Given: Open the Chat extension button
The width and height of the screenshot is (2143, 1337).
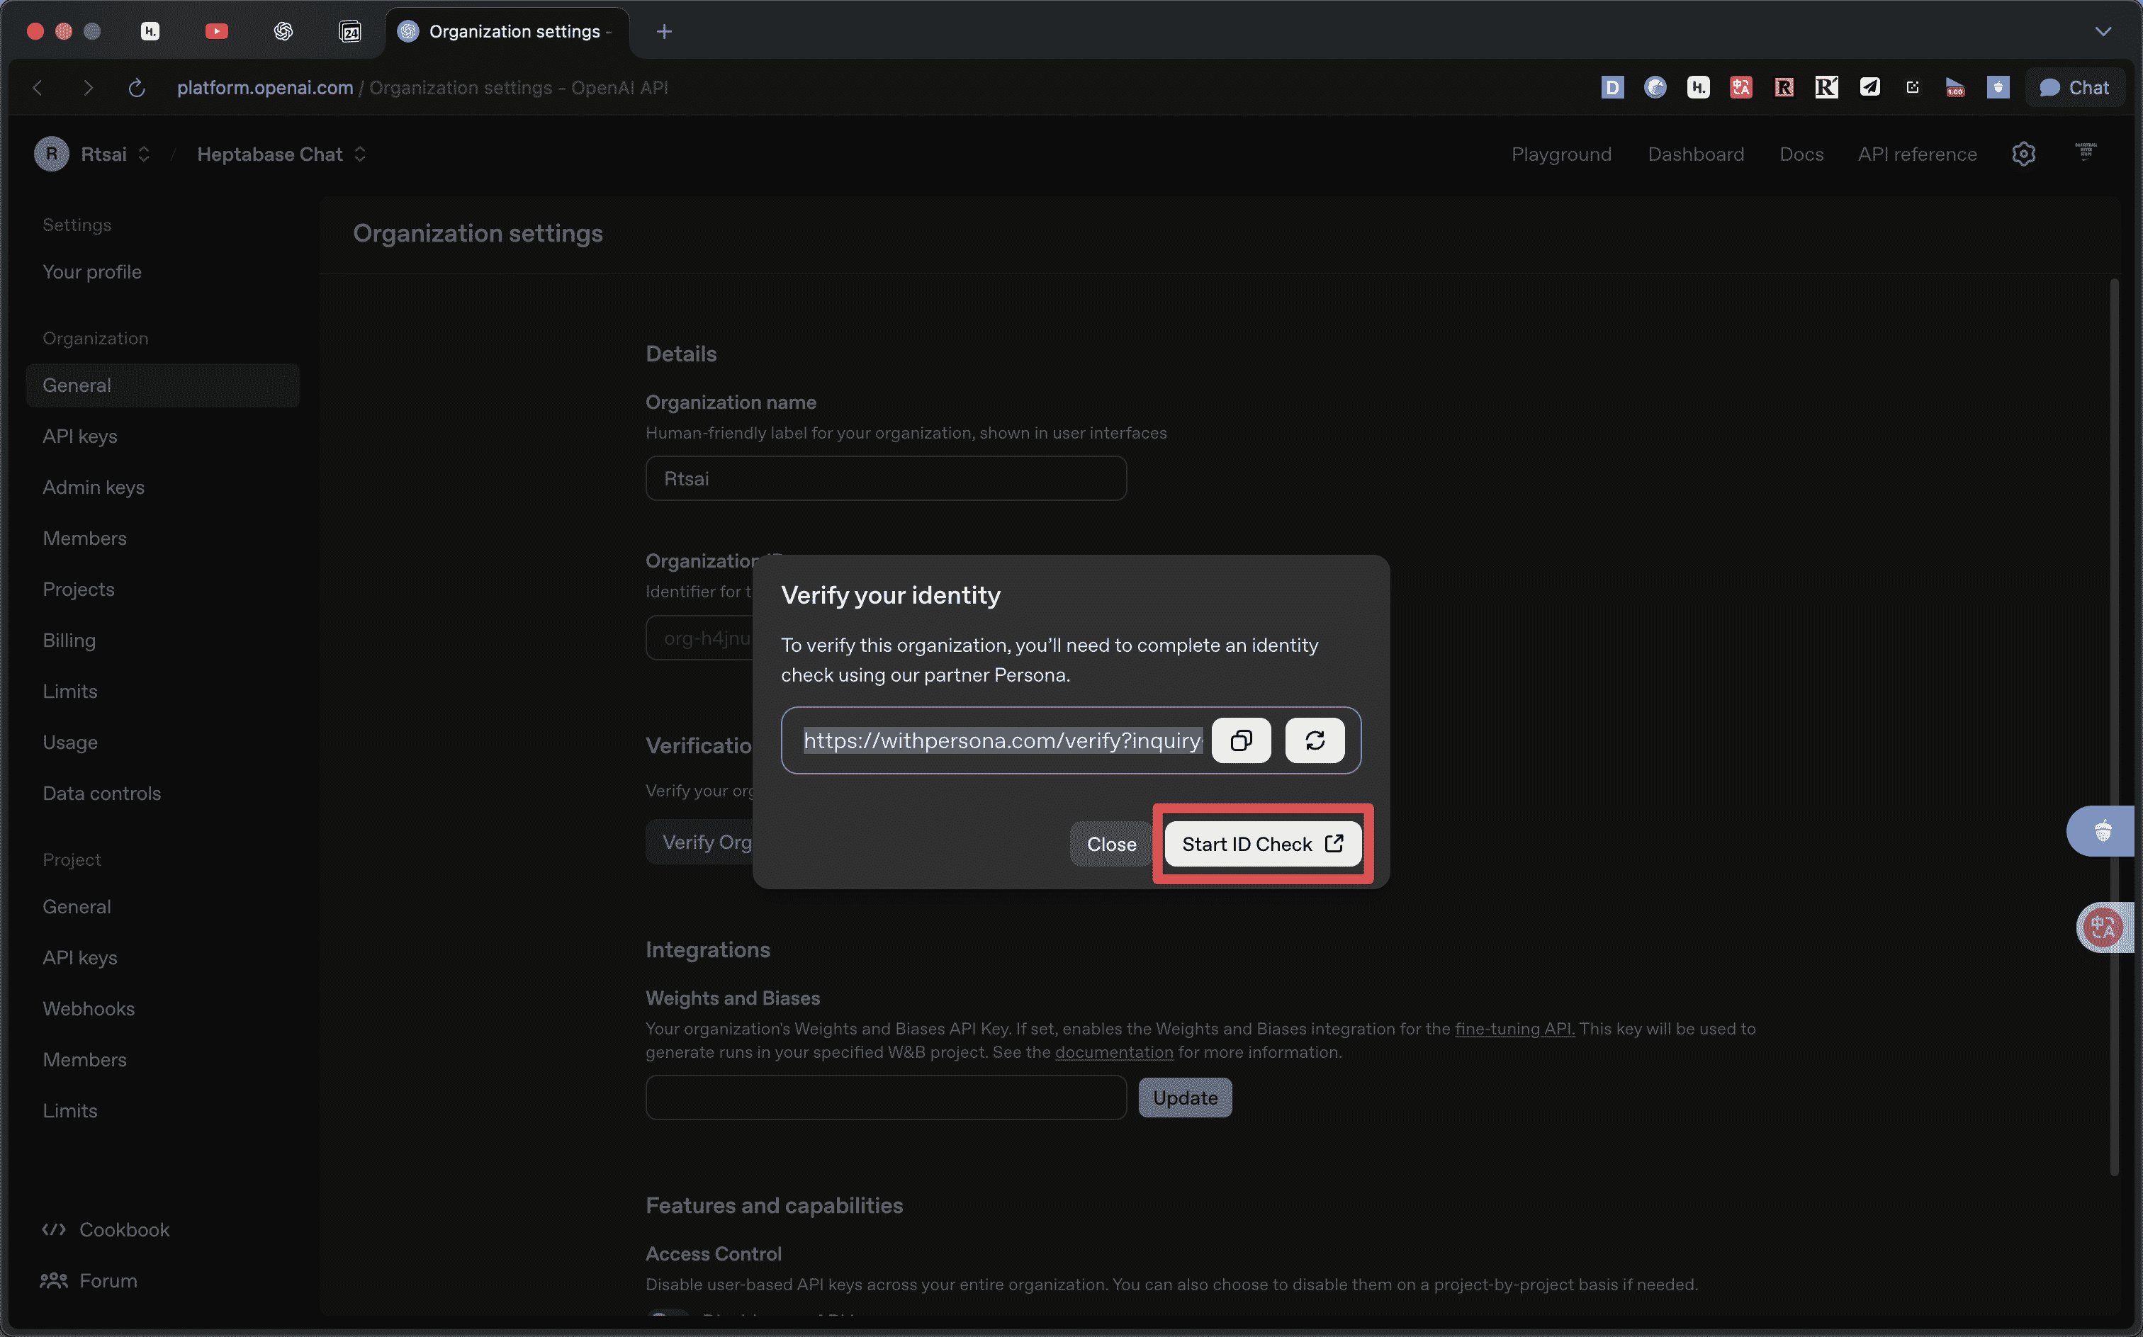Looking at the screenshot, I should (x=2075, y=86).
